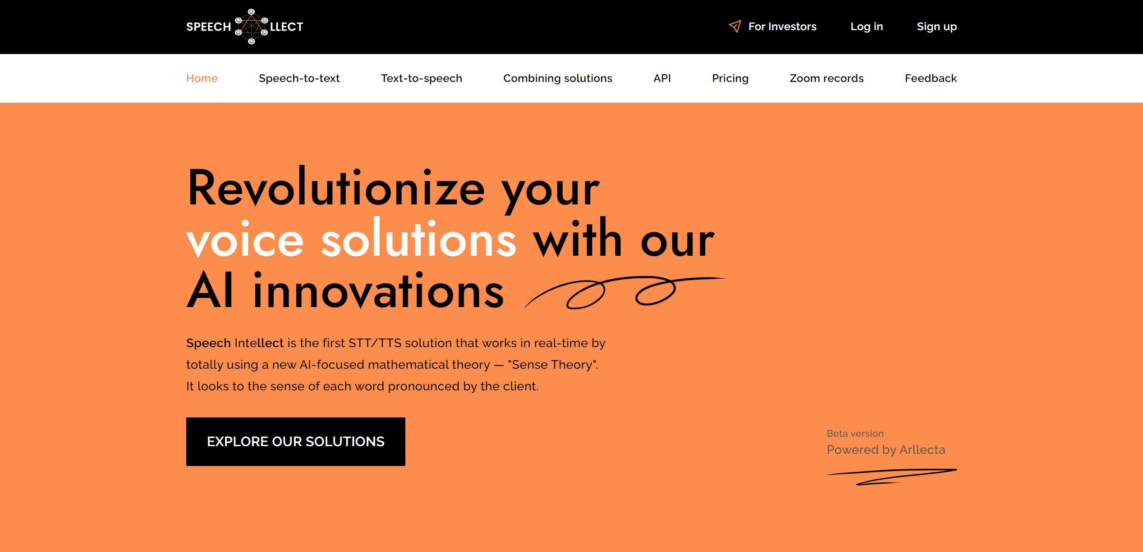This screenshot has width=1143, height=552.
Task: Click the Zoom records menu item
Action: [826, 78]
